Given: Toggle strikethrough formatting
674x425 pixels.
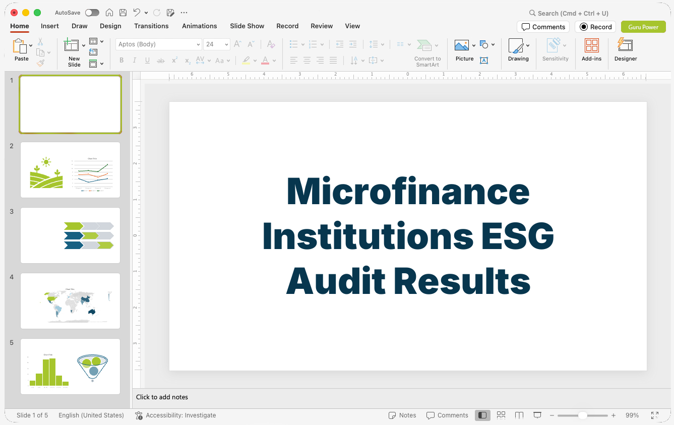Looking at the screenshot, I should [161, 60].
